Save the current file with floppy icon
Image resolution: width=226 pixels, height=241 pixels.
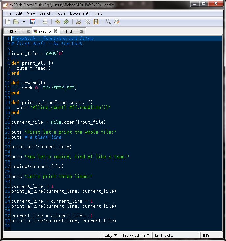(x=33, y=22)
